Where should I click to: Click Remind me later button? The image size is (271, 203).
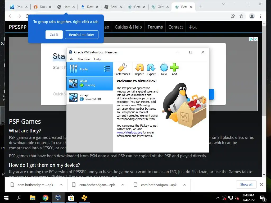point(82,35)
